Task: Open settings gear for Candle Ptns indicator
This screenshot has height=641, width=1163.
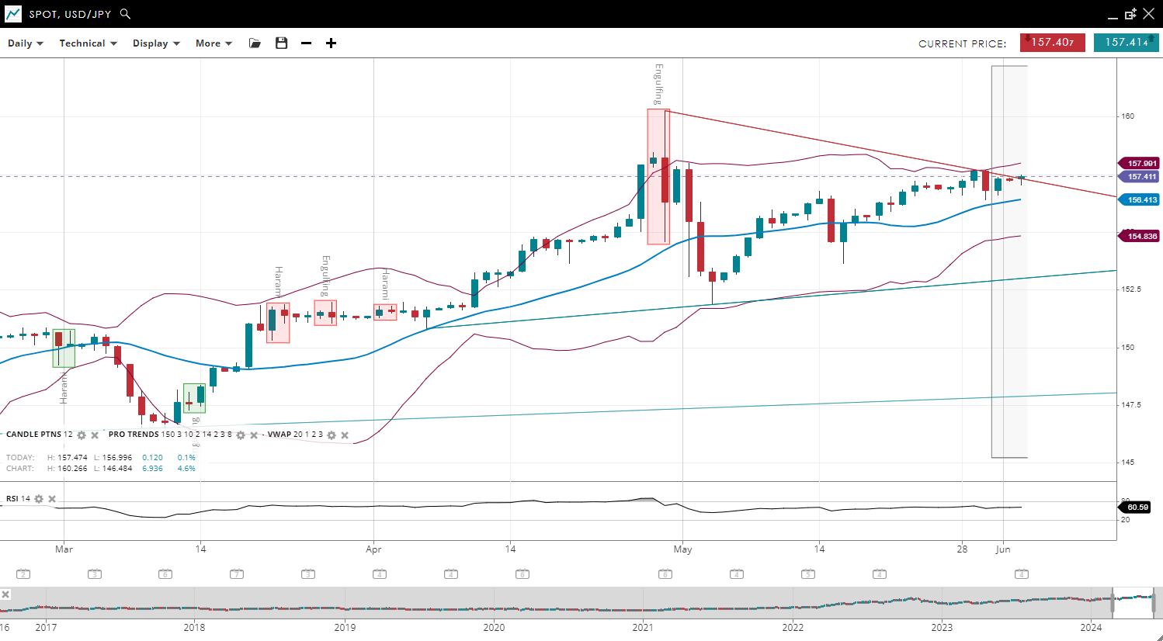Action: point(82,435)
